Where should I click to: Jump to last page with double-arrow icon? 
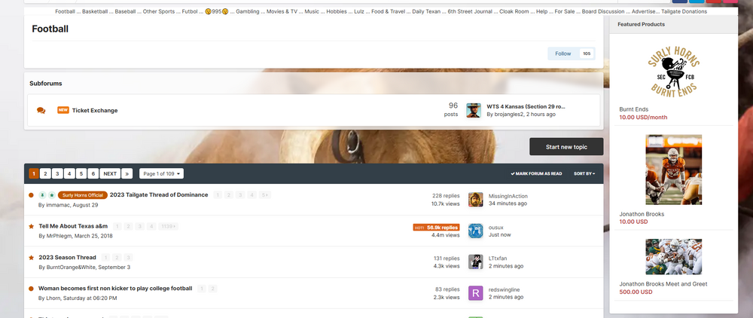click(x=127, y=173)
